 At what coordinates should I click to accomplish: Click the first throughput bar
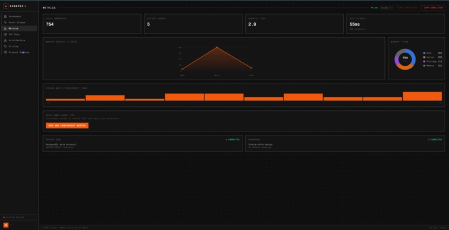point(65,100)
